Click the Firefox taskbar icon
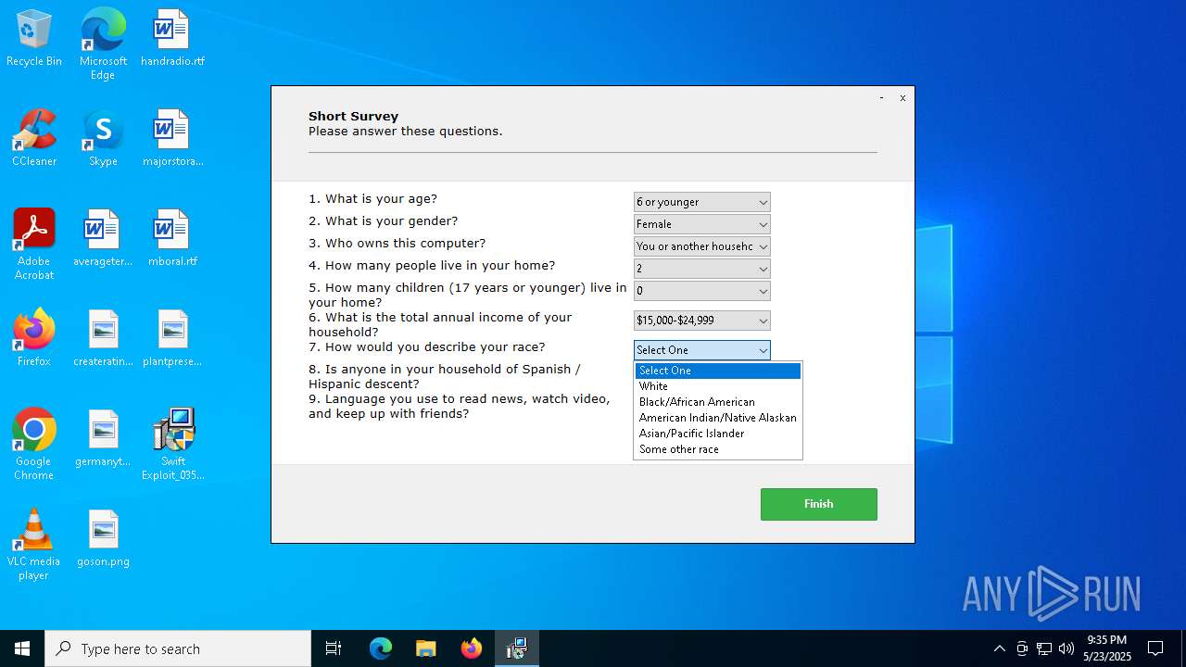This screenshot has height=667, width=1186. (472, 648)
